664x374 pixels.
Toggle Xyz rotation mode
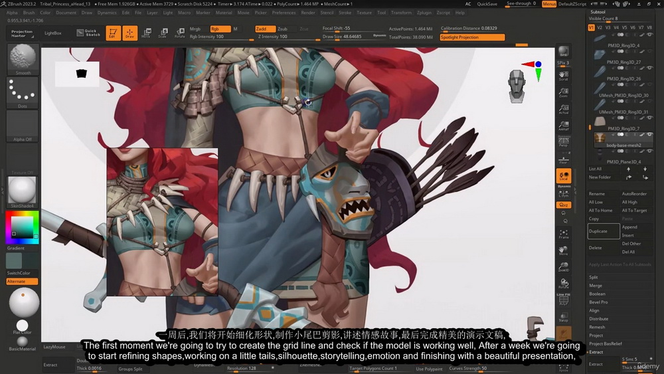pyautogui.click(x=564, y=205)
